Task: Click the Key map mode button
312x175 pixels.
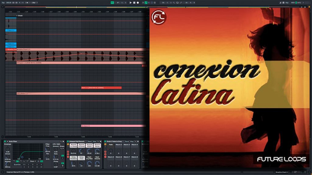Action: pyautogui.click(x=287, y=3)
